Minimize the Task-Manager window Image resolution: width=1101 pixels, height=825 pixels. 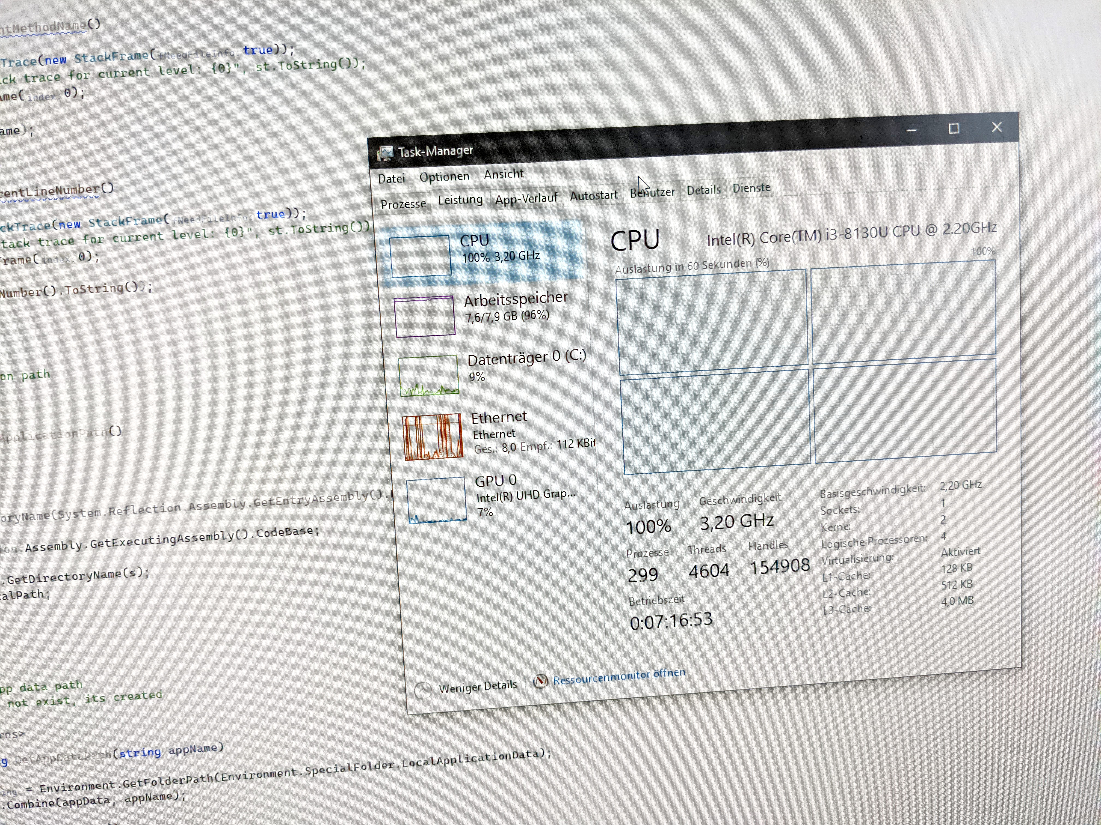911,130
